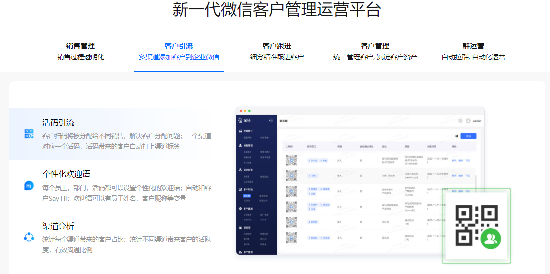Click the large QR code card image
This screenshot has width=550, height=274.
pos(476,225)
